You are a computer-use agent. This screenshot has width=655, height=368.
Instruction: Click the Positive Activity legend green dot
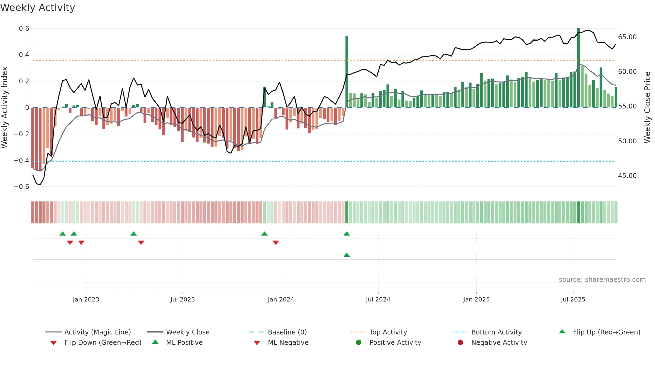359,342
